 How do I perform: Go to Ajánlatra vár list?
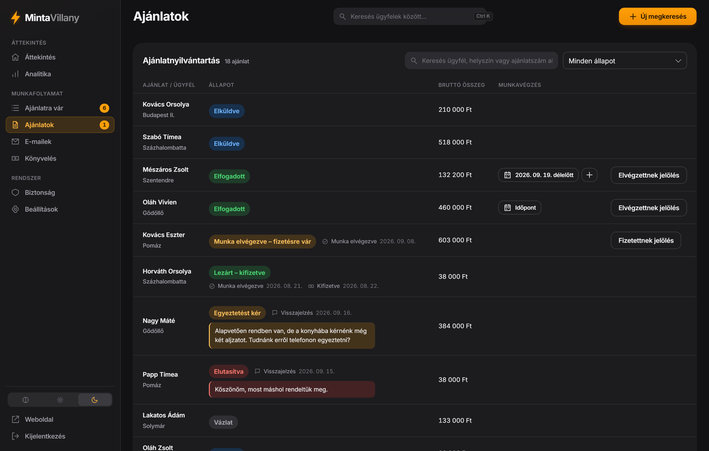pos(60,108)
